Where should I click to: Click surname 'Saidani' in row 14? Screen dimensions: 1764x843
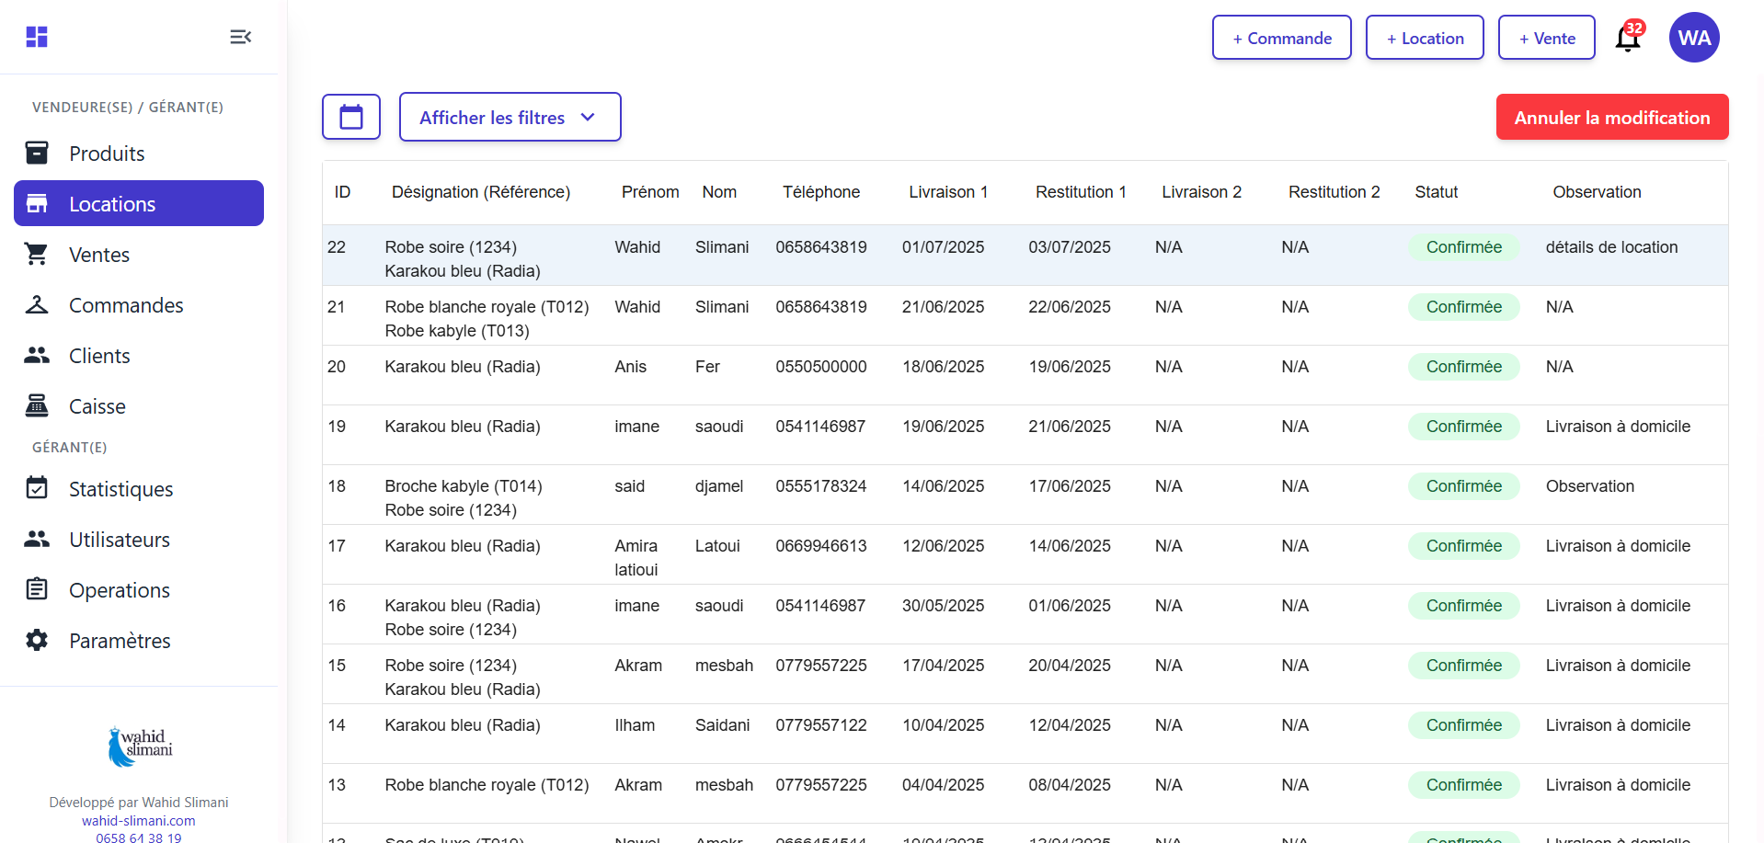[x=722, y=725]
